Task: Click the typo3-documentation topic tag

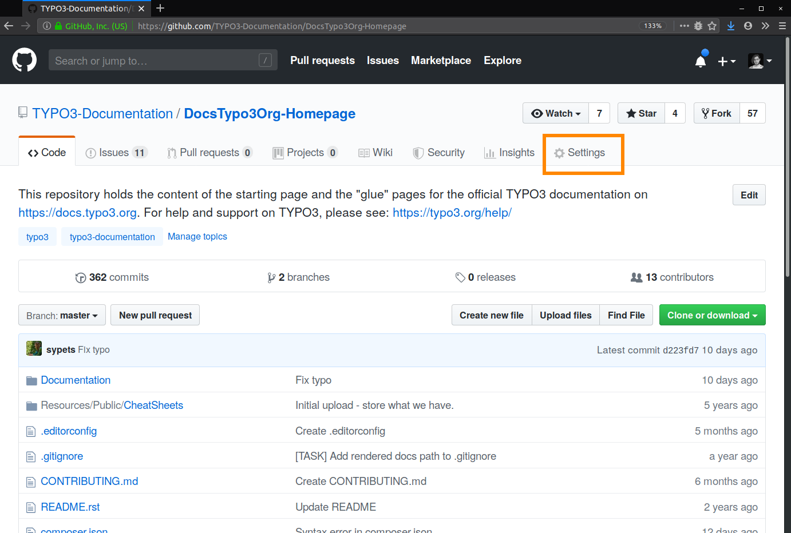Action: [x=112, y=237]
